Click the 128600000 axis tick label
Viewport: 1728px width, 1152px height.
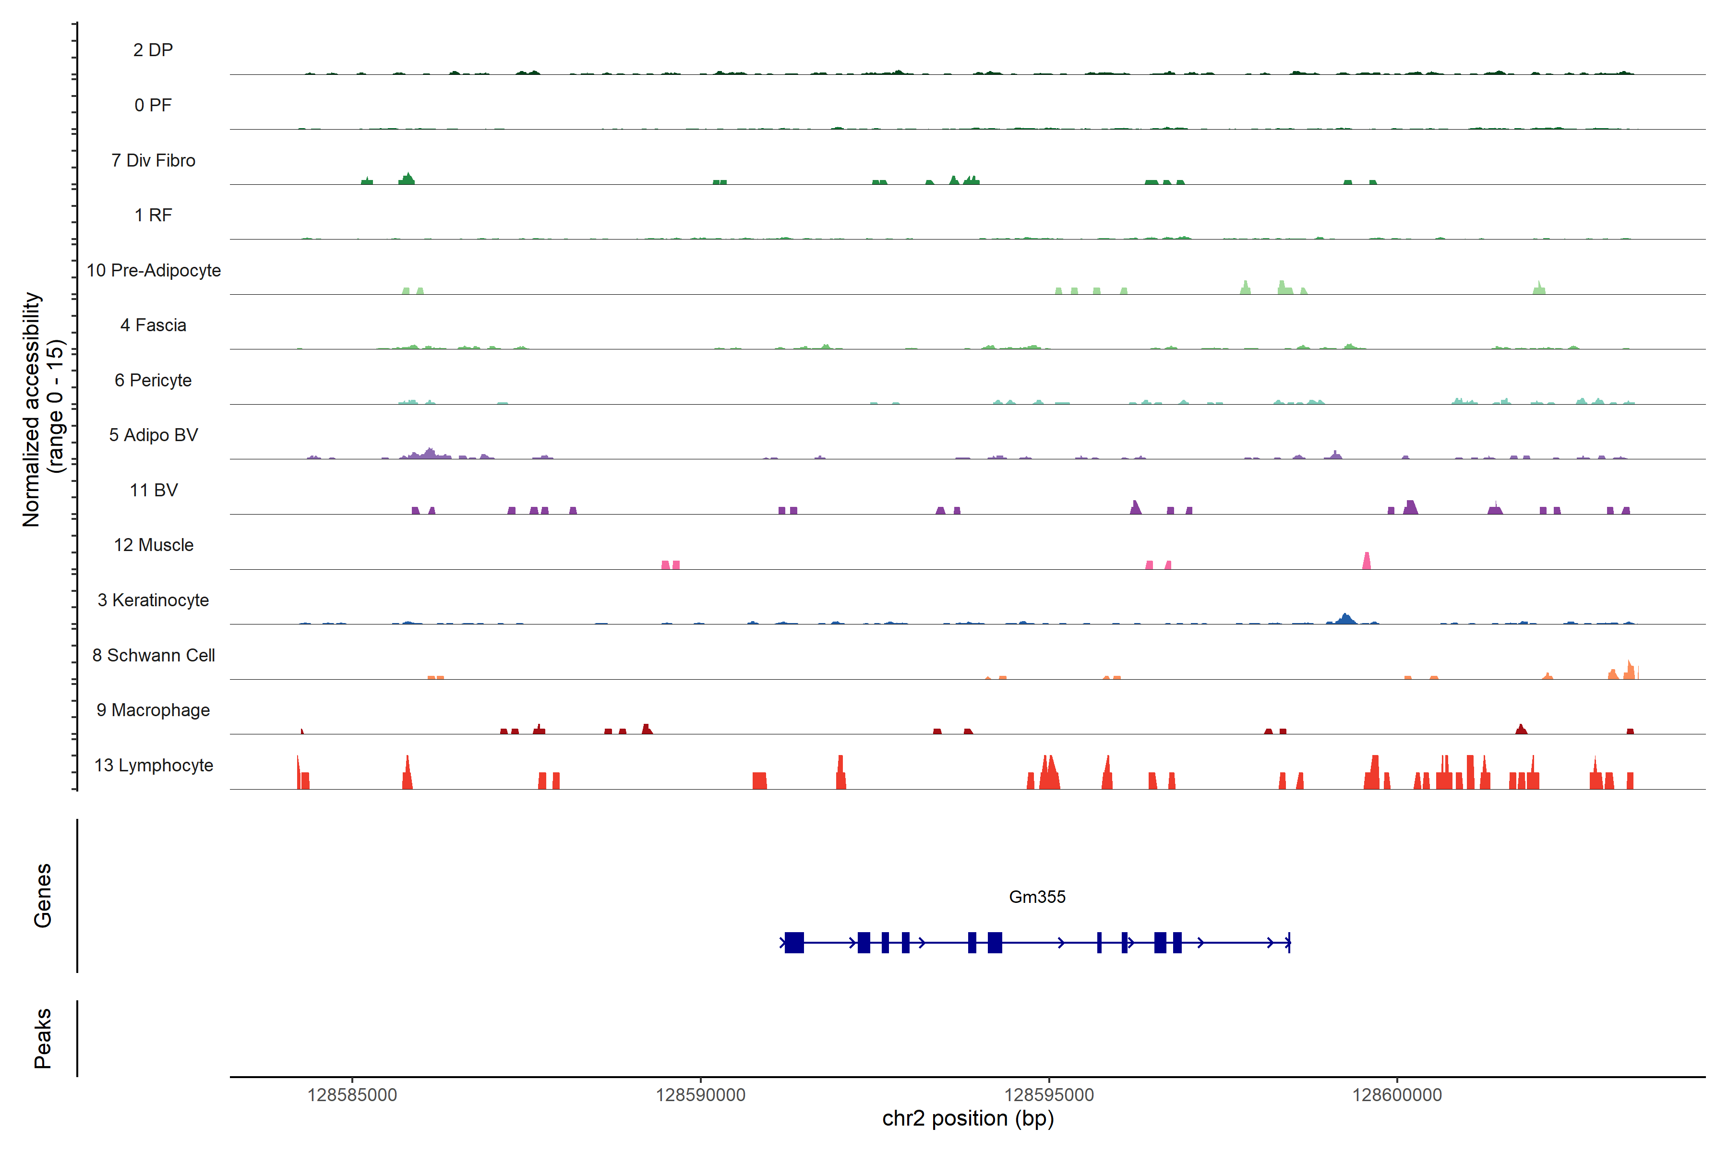1397,1095
